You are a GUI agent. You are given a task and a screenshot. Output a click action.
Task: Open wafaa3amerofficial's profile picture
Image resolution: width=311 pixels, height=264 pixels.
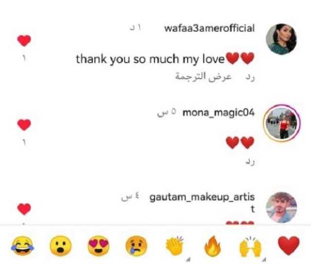point(281,39)
